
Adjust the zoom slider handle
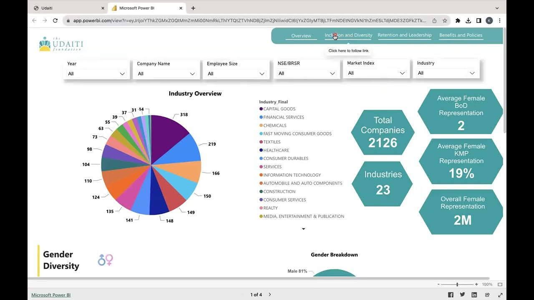(x=457, y=284)
